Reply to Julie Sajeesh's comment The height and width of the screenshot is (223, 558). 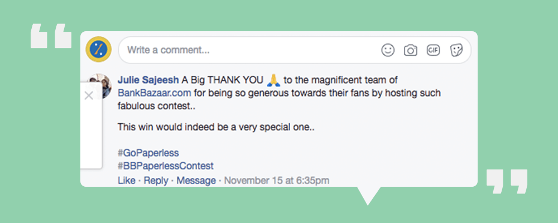[x=156, y=180]
